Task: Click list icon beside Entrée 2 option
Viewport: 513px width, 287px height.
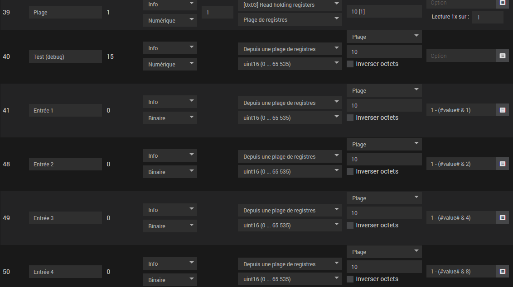Action: click(502, 164)
